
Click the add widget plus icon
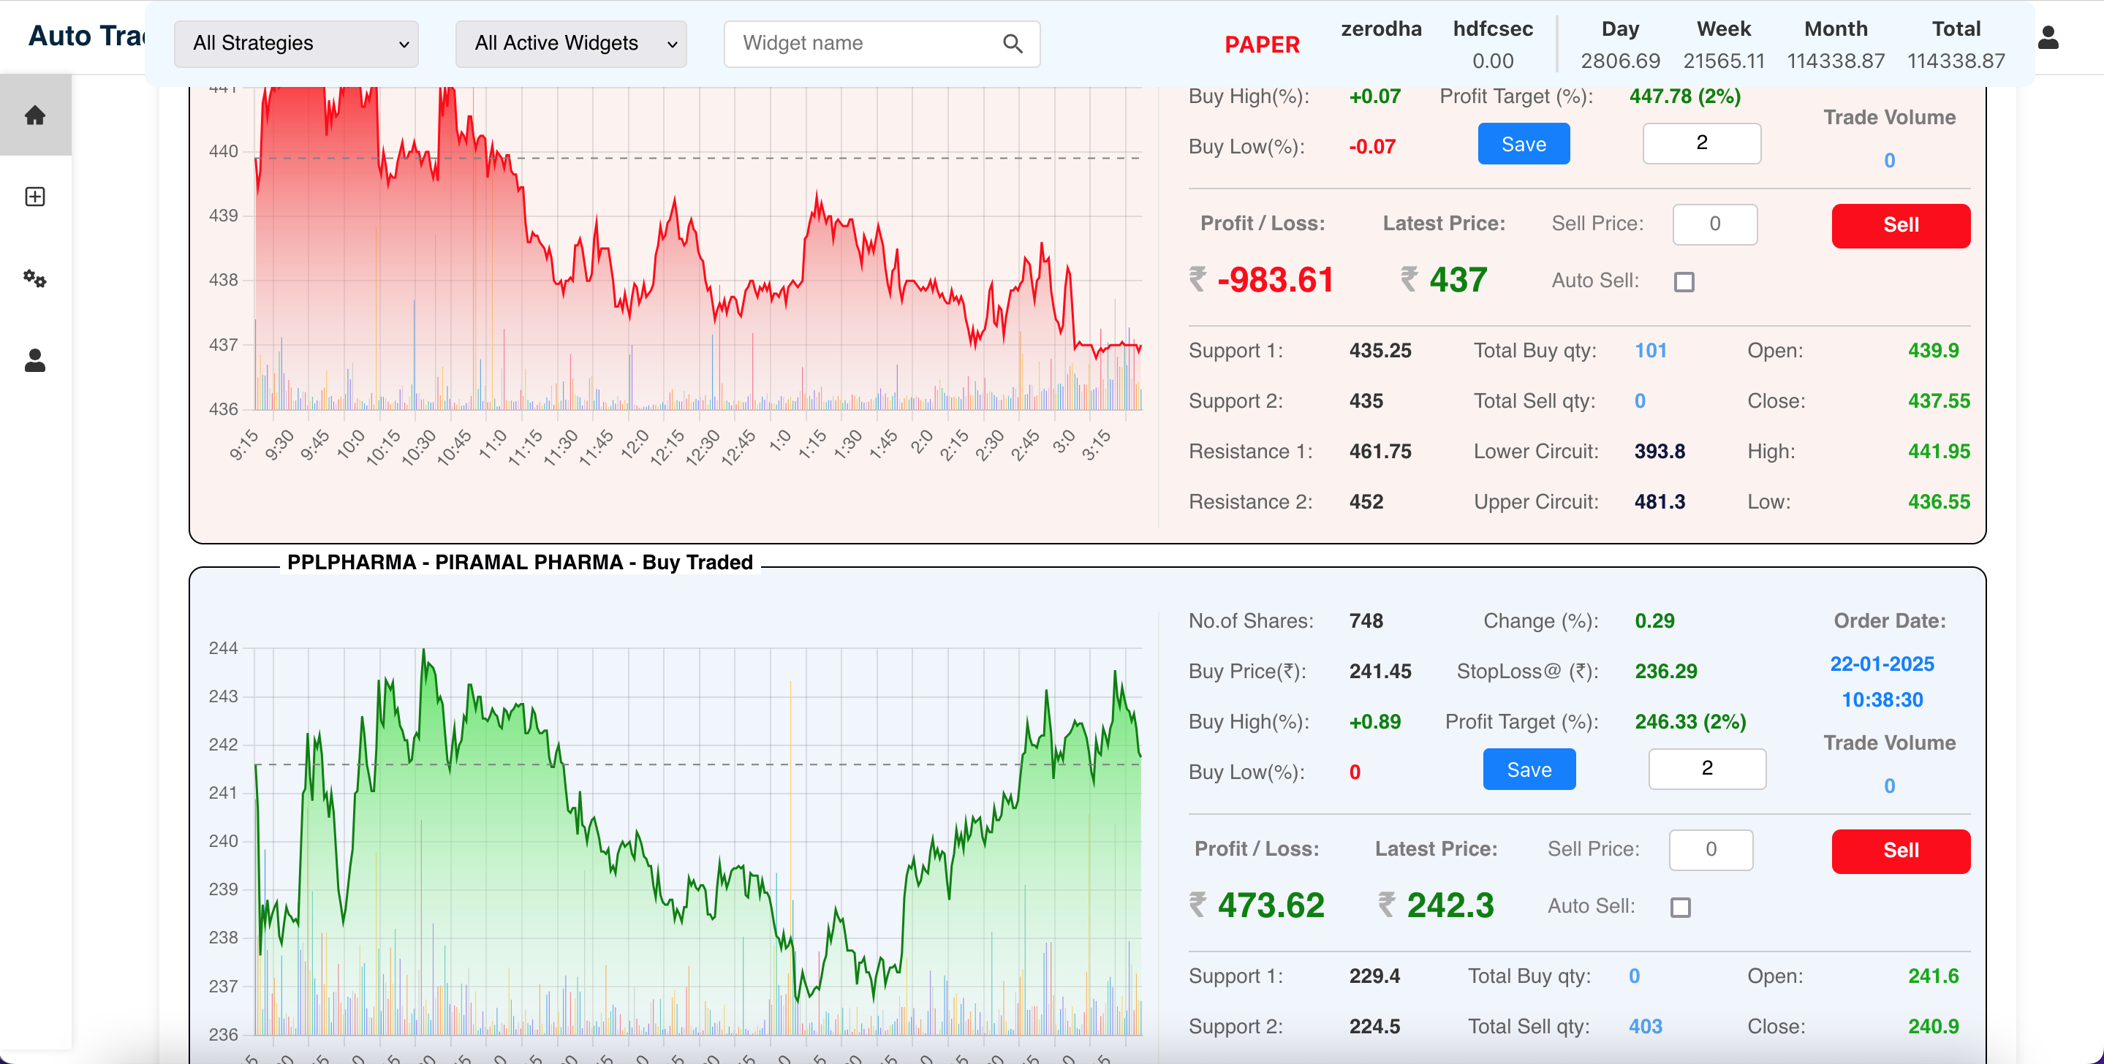point(35,196)
